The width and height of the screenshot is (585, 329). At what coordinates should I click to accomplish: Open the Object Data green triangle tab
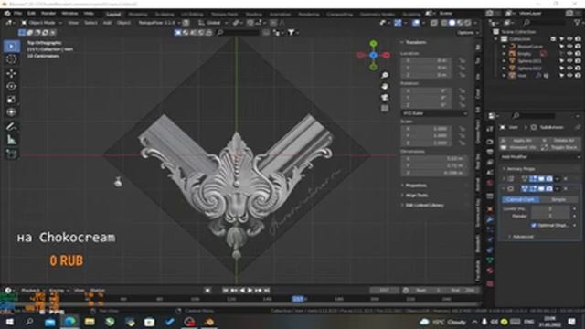tap(490, 260)
